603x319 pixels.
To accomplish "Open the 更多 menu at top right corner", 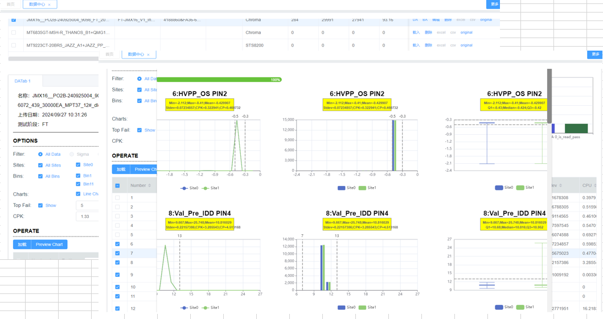I will pyautogui.click(x=494, y=4).
